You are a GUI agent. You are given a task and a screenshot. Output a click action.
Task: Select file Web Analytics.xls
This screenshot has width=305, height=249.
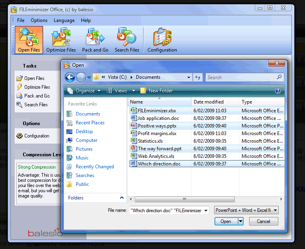207,156
